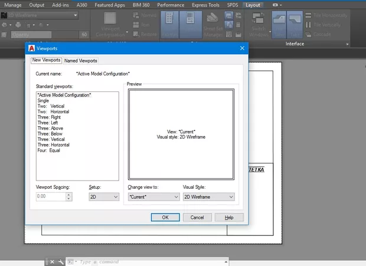Expand the Change view to dropdown

tap(153, 197)
